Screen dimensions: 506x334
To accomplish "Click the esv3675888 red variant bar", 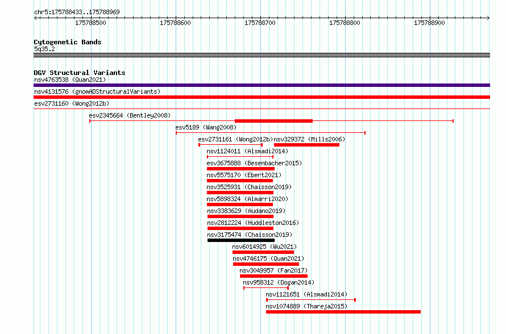I will point(240,169).
